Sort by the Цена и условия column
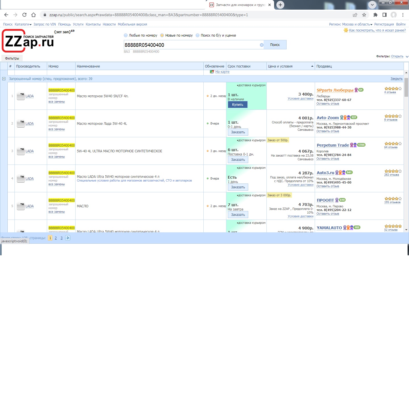Screen dimensions: 409x413 tap(291, 66)
